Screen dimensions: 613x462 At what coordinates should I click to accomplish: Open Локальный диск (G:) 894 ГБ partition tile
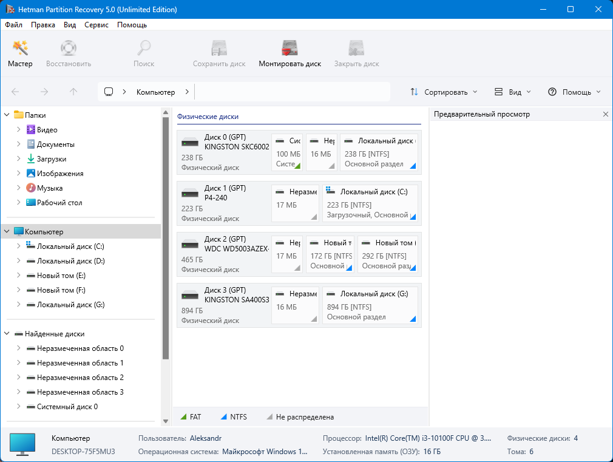[x=371, y=304]
